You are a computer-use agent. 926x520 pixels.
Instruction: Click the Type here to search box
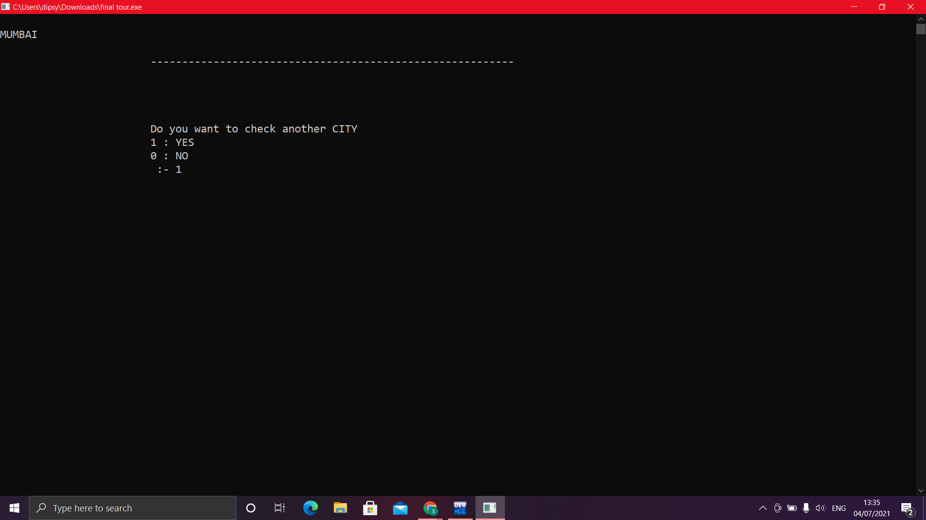click(x=133, y=508)
